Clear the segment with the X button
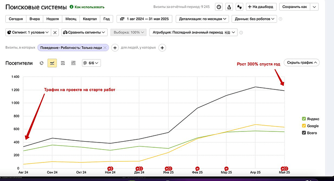 (x=55, y=32)
